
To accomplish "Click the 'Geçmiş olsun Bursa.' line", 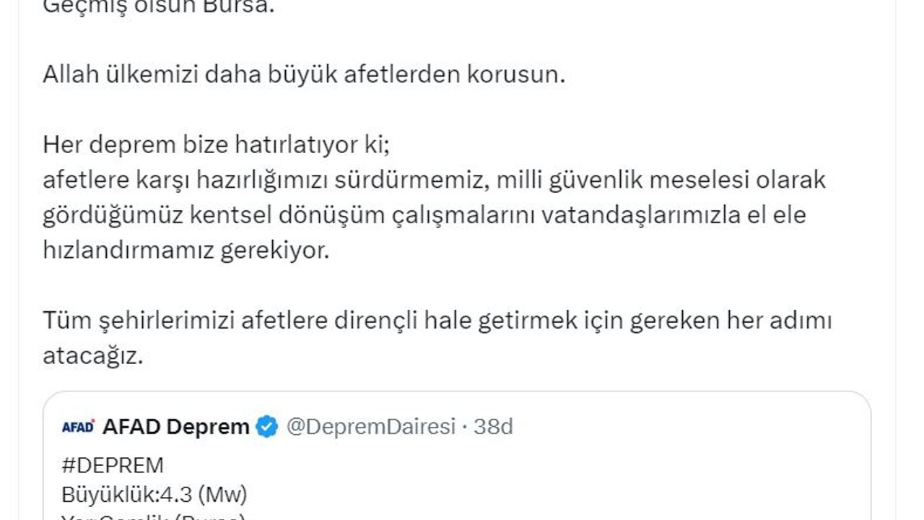I will point(159,7).
